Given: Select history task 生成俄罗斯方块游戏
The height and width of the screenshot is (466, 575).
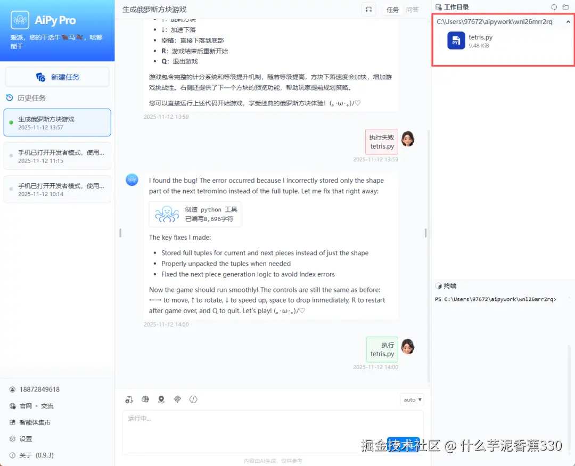Looking at the screenshot, I should pyautogui.click(x=57, y=122).
